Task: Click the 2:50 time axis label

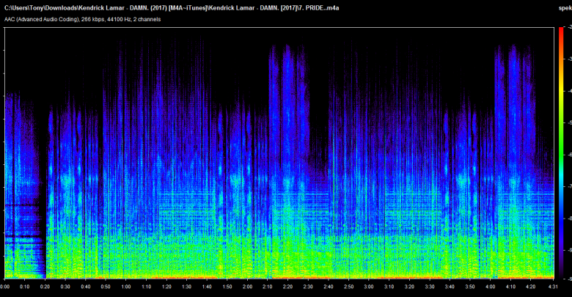Action: (x=348, y=287)
